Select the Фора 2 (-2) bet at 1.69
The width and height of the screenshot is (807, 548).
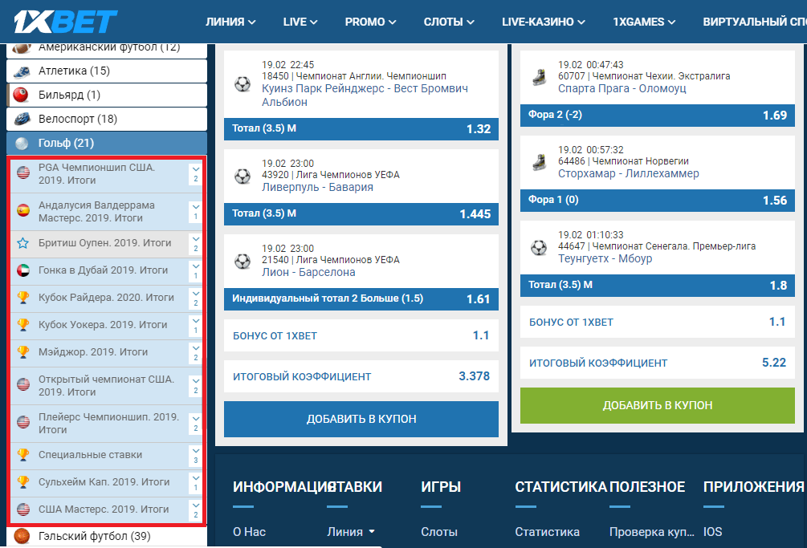tap(657, 116)
